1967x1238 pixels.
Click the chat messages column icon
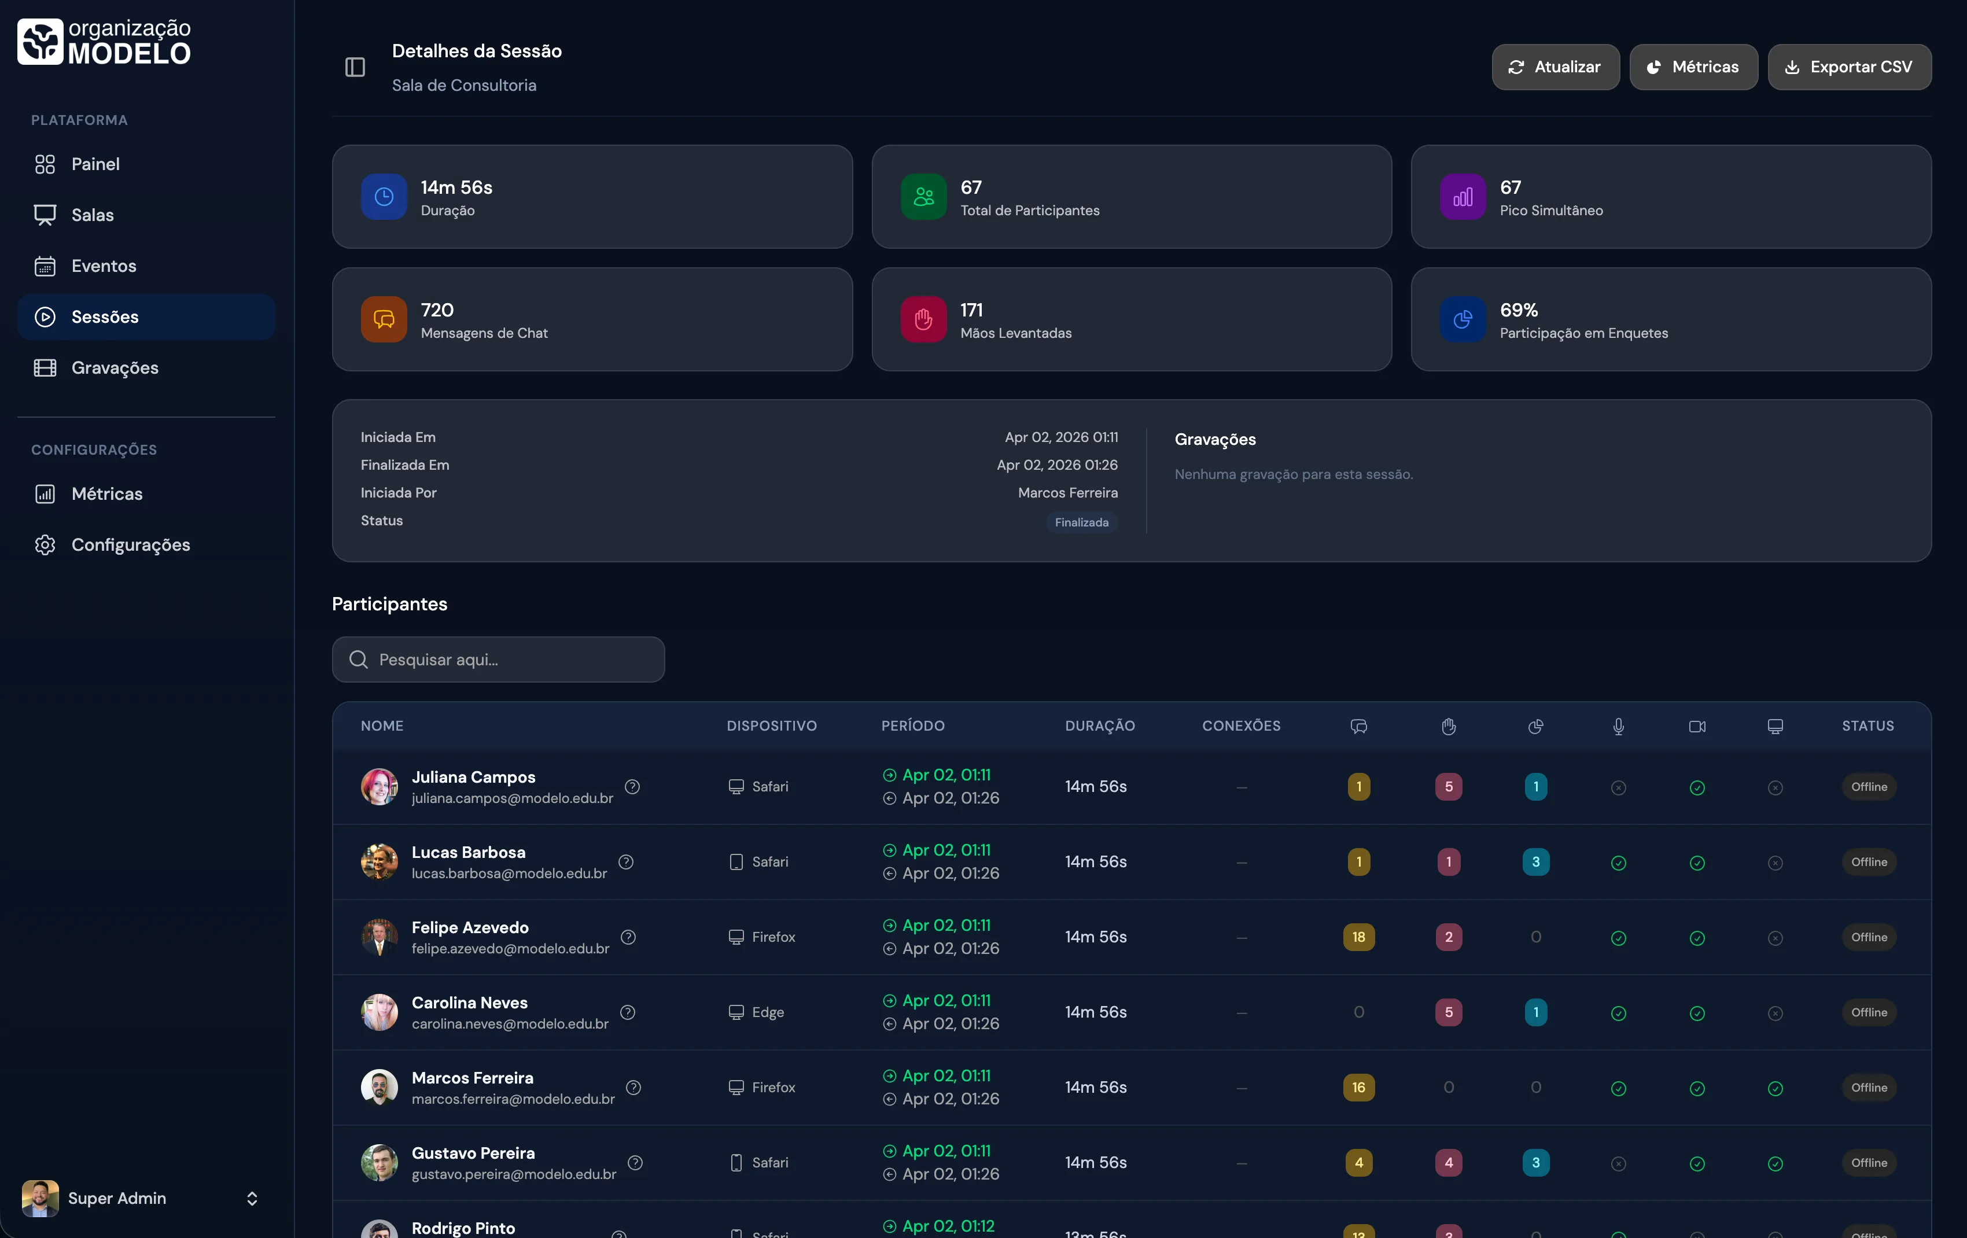1358,726
